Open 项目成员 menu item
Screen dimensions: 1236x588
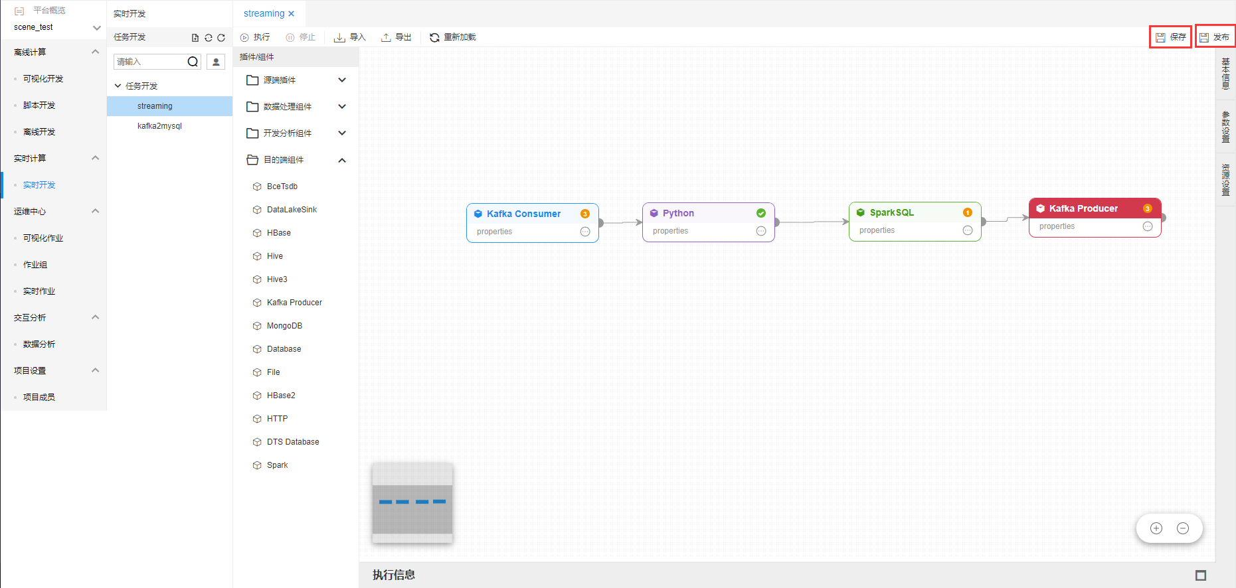(x=39, y=397)
